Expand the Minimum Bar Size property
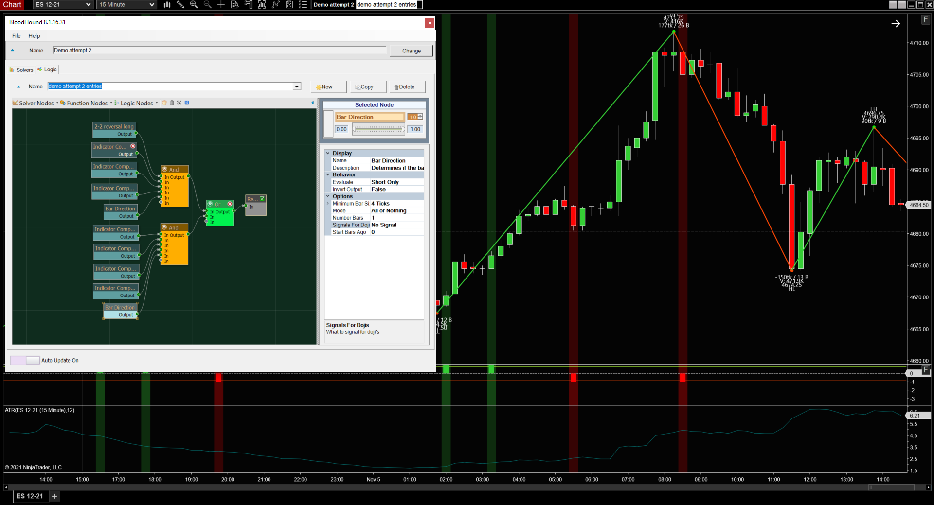 click(328, 204)
